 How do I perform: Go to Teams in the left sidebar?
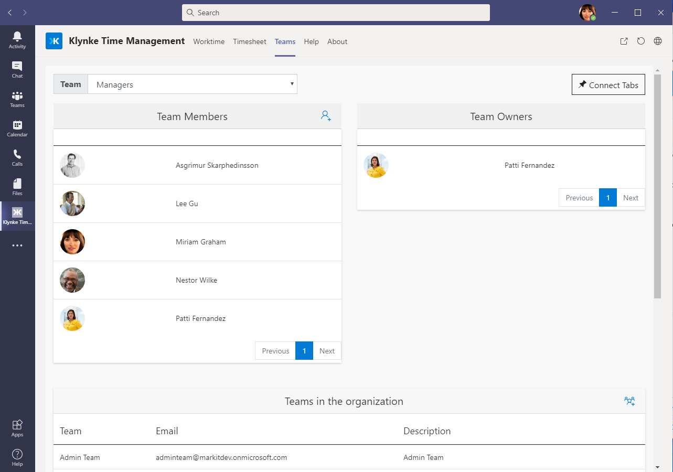17,99
